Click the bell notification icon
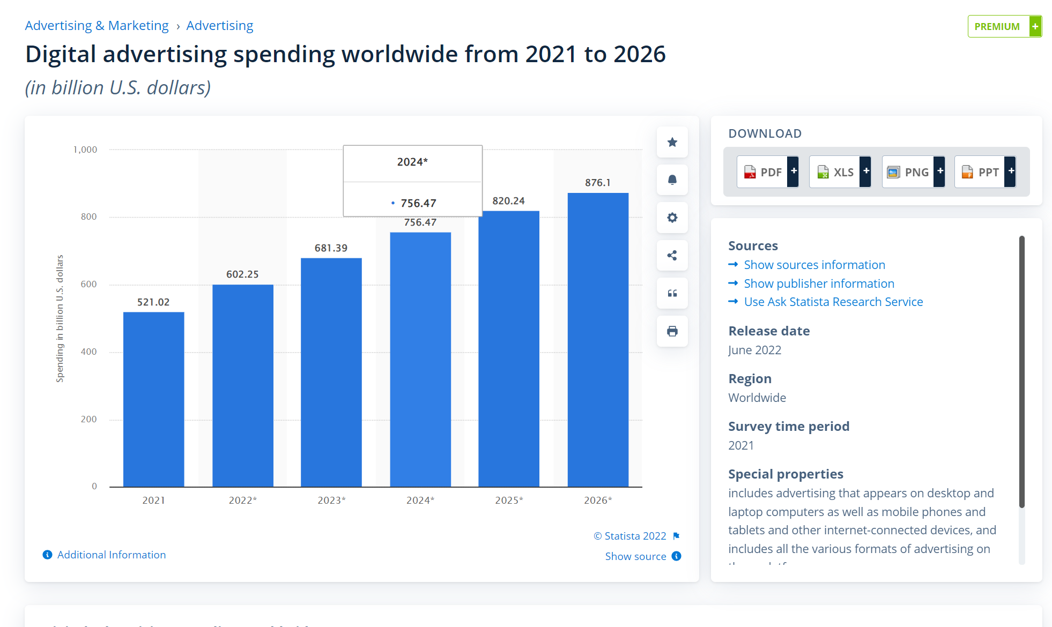Viewport: 1052px width, 627px height. click(x=672, y=180)
